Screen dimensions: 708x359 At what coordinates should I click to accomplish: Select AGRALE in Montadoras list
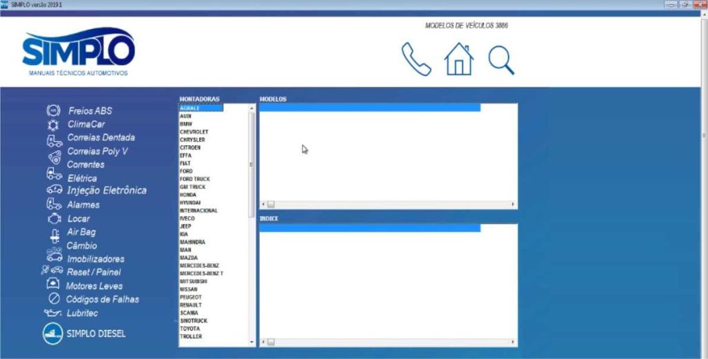pos(201,109)
